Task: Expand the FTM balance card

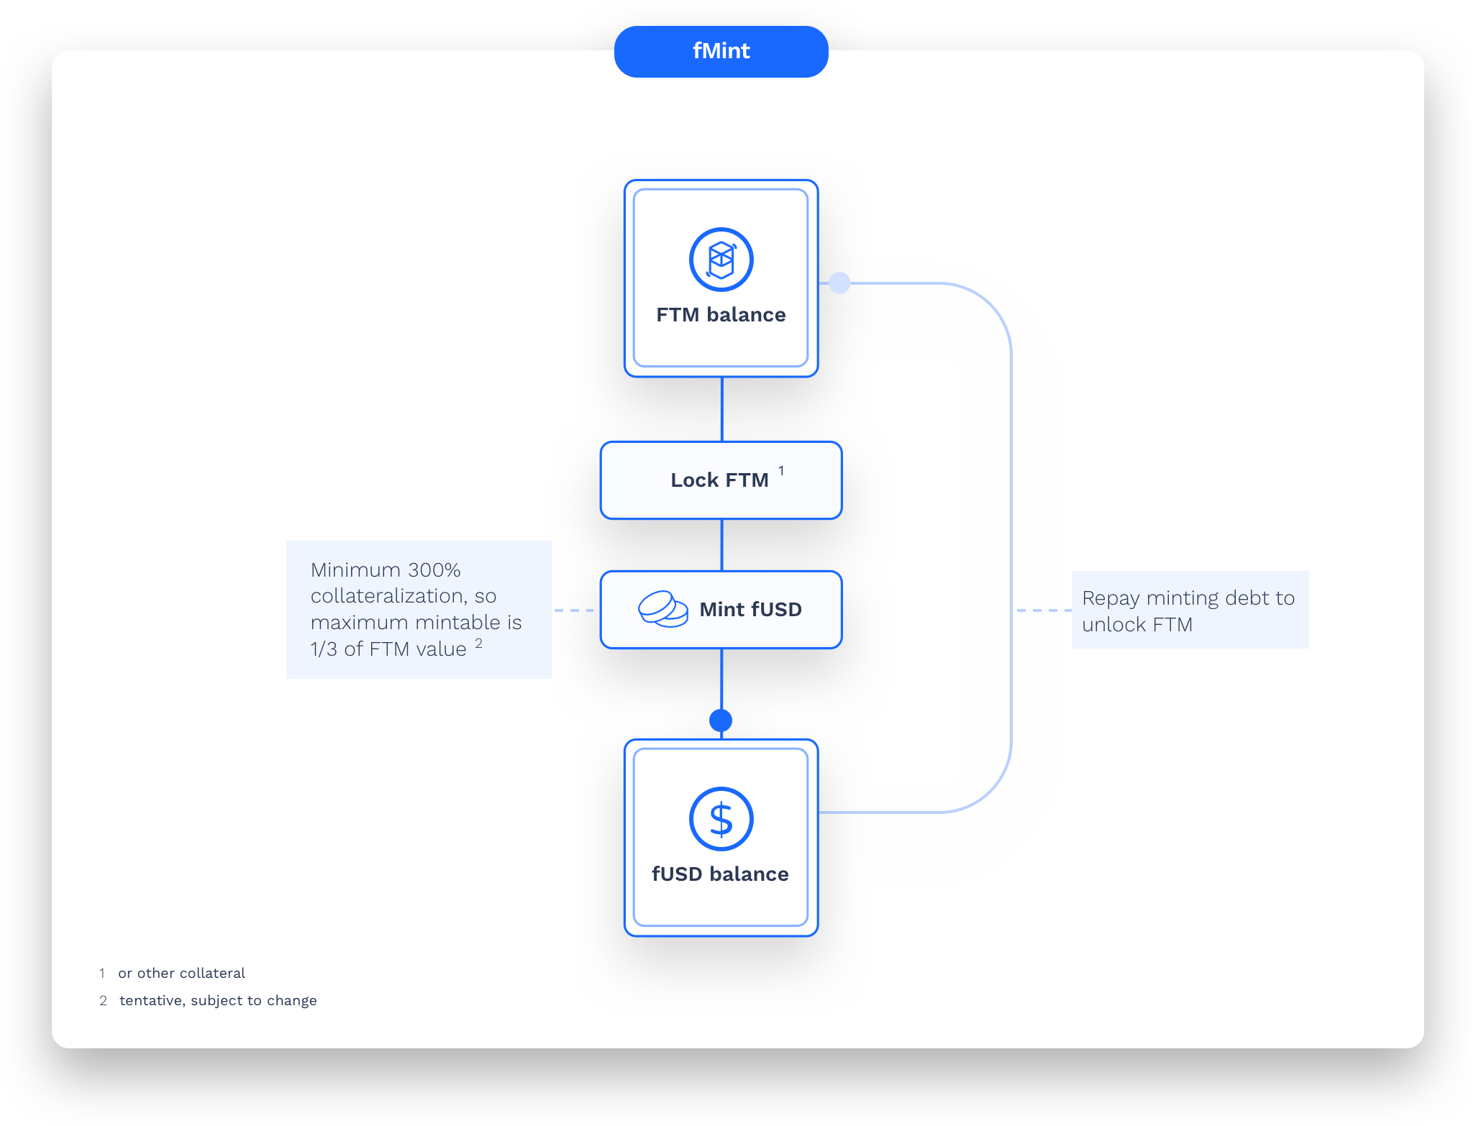Action: (x=721, y=278)
